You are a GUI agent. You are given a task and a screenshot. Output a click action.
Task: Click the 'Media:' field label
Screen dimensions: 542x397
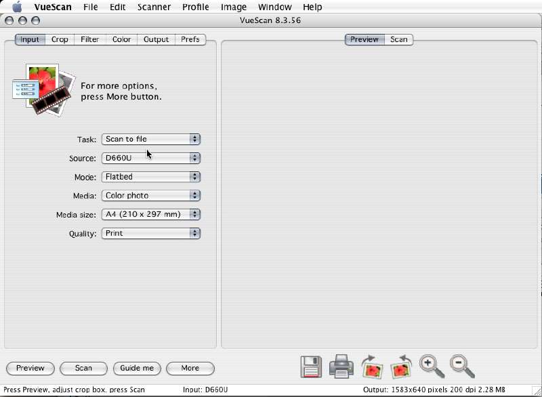tap(85, 196)
